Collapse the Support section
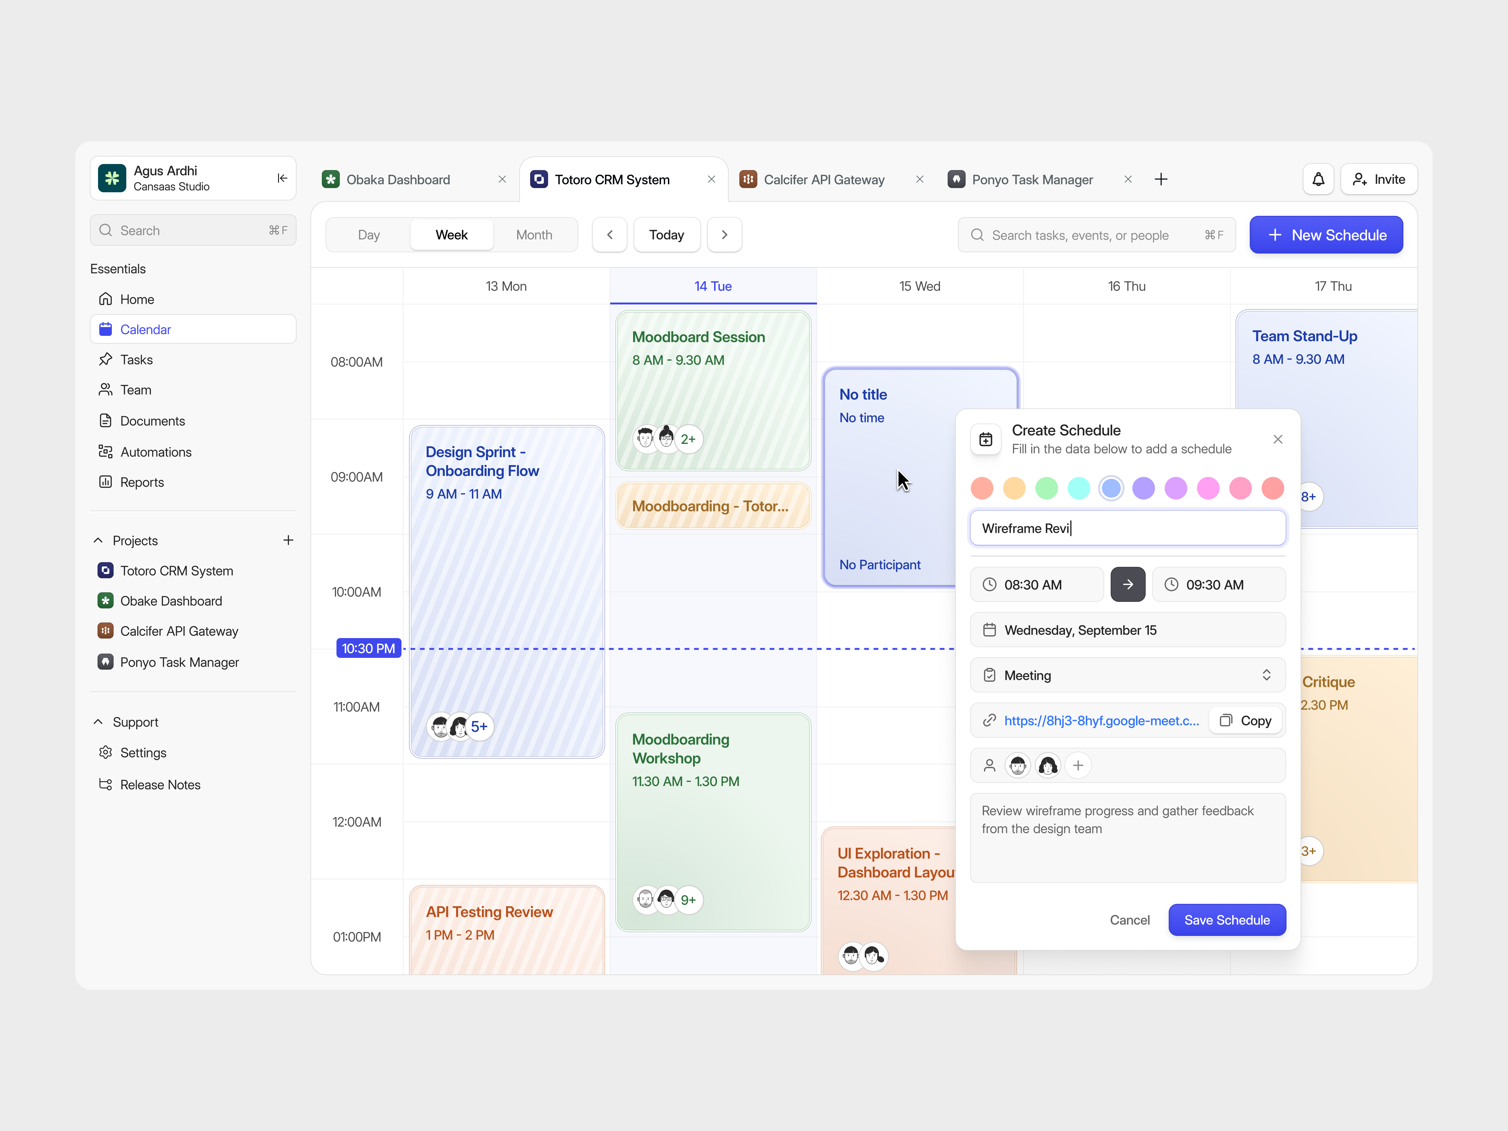Screen dimensions: 1508x1131 [x=97, y=721]
